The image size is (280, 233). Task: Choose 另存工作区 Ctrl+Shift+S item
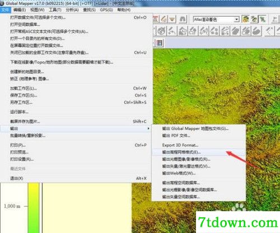pos(76,102)
